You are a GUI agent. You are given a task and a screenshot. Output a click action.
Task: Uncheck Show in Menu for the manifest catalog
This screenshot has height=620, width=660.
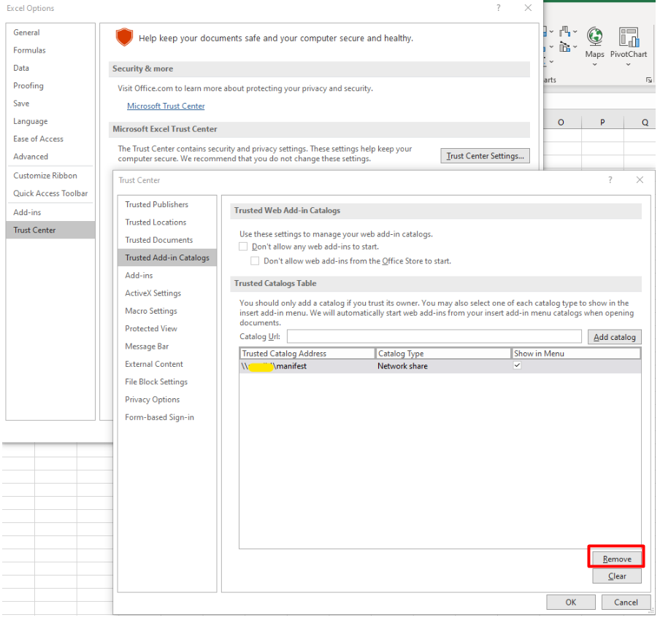pyautogui.click(x=518, y=365)
